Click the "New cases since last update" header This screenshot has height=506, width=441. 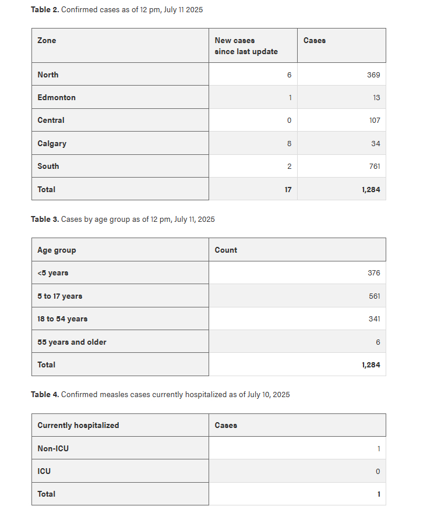(246, 46)
